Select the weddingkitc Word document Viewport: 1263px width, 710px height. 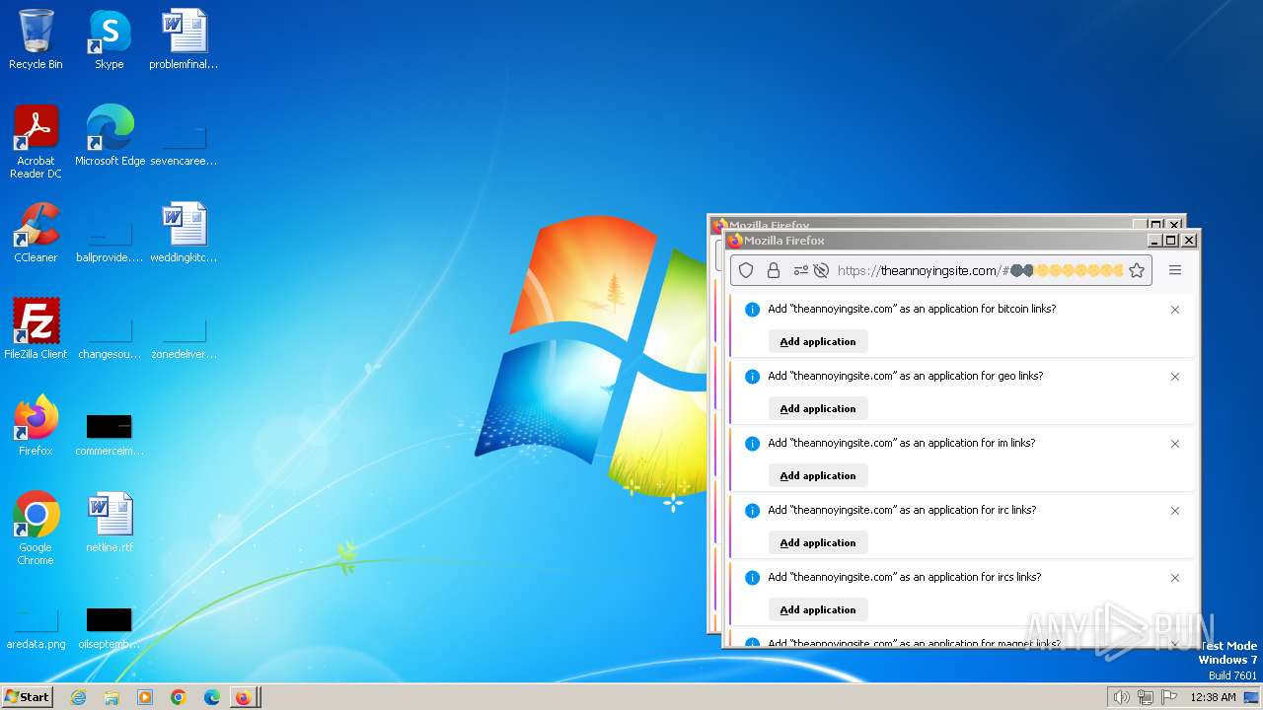(x=184, y=233)
